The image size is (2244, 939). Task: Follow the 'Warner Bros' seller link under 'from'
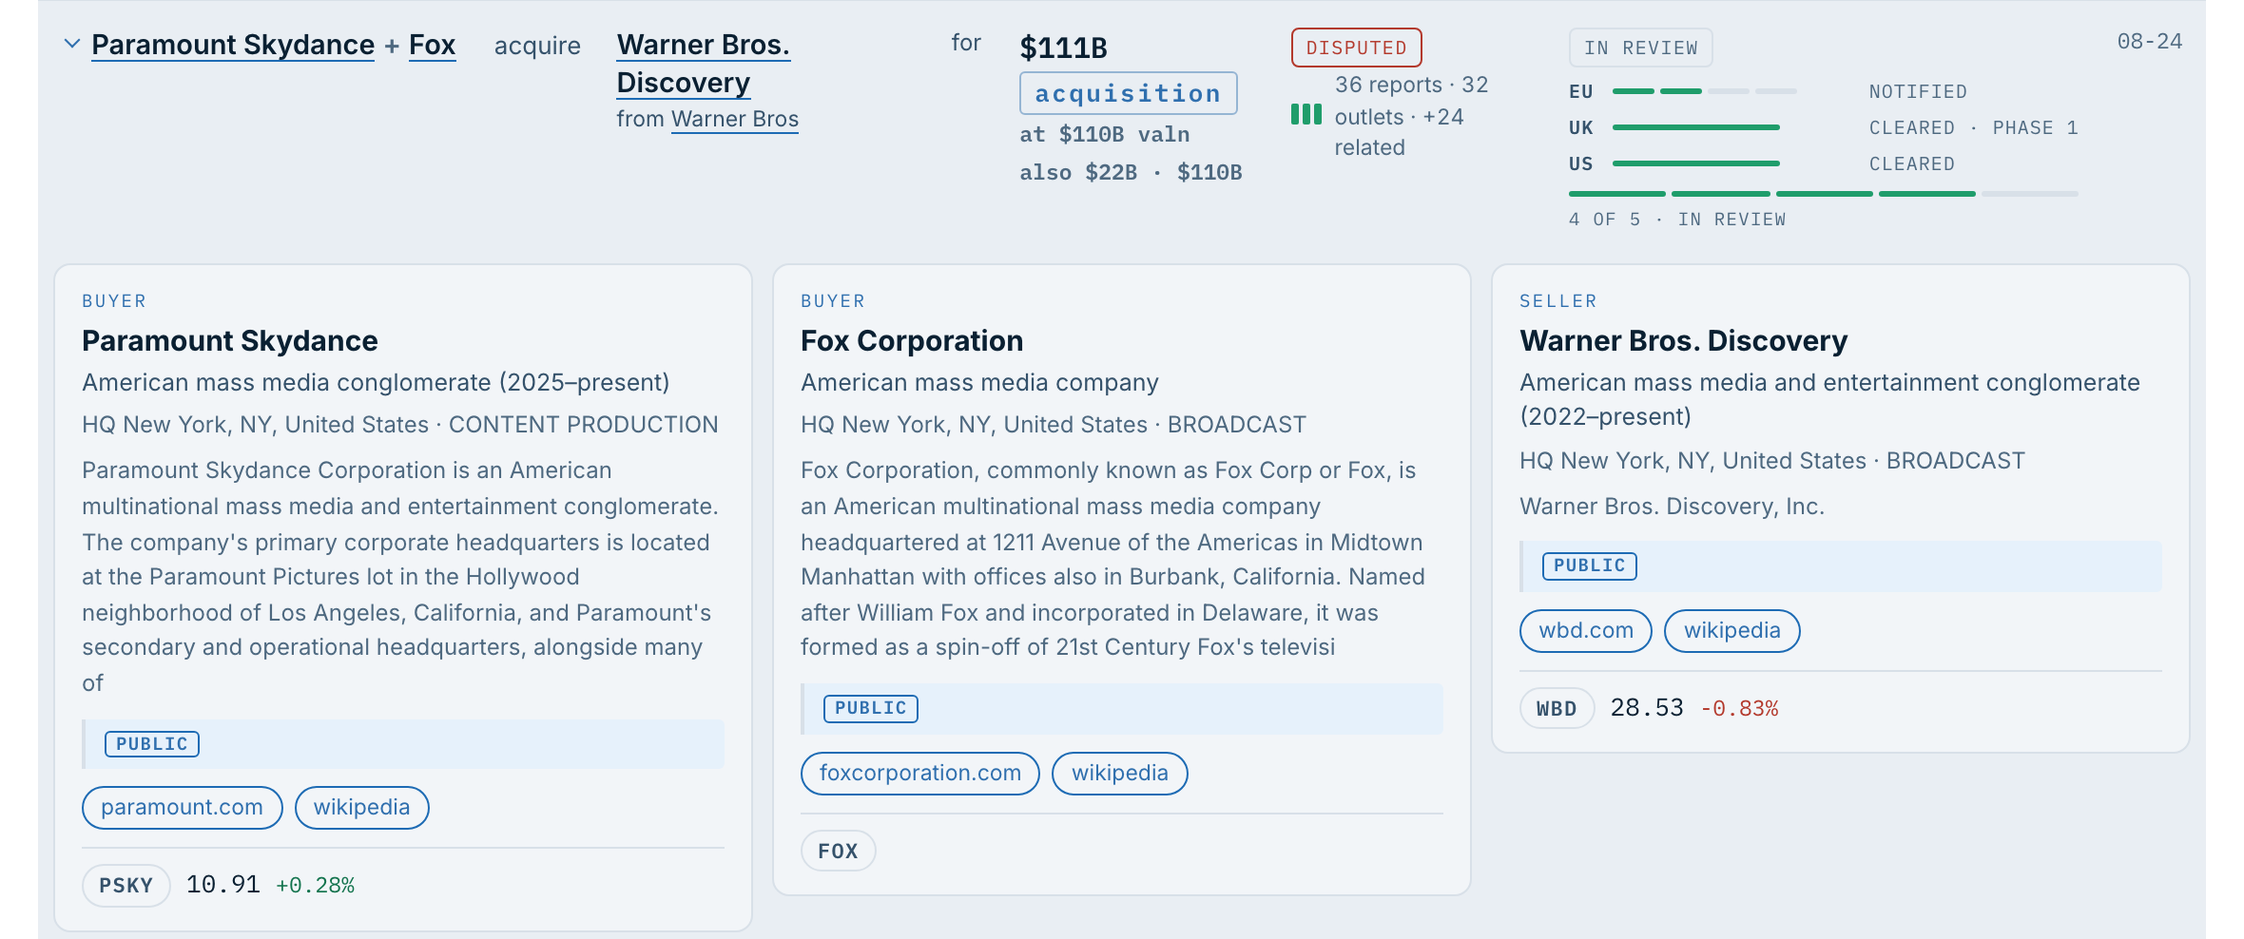(735, 119)
